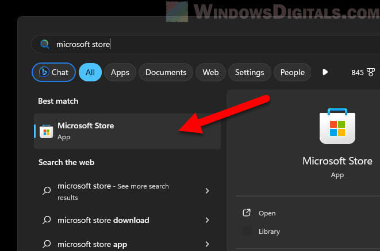Open the Bing Chat filter
Screen dimensions: 380x251
(x=53, y=72)
